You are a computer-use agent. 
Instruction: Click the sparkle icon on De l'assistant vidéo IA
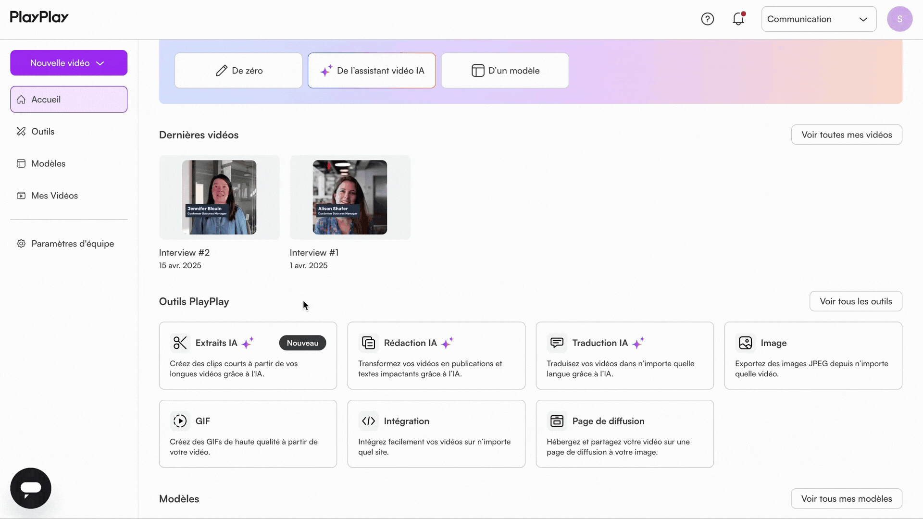pyautogui.click(x=326, y=71)
